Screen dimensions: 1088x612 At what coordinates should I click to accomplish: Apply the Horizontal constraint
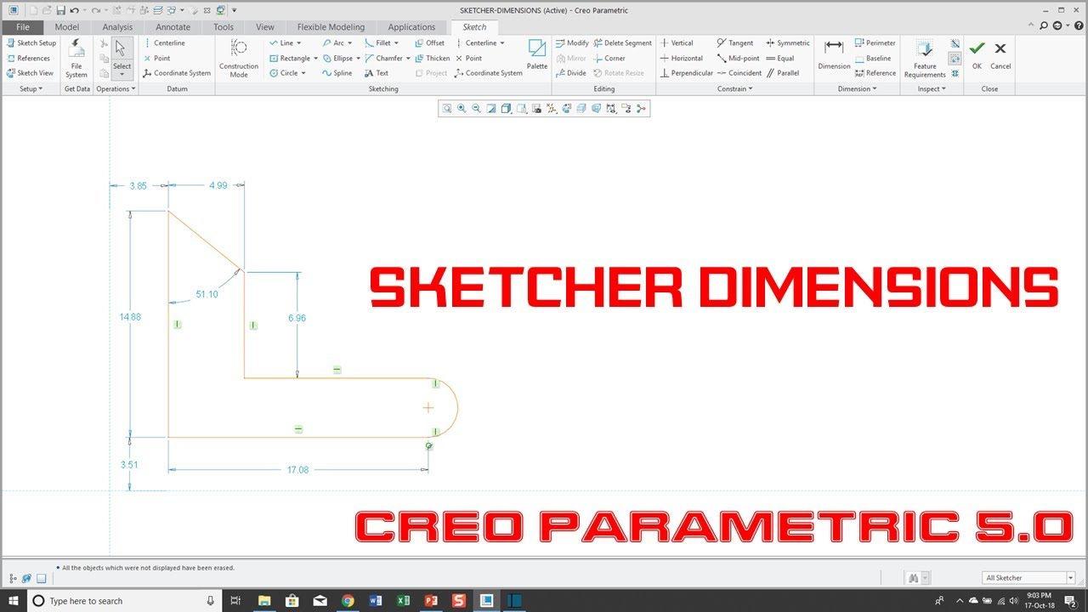click(x=682, y=58)
